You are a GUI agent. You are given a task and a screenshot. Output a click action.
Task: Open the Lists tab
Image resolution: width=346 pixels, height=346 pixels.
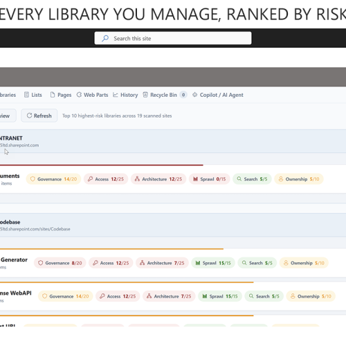click(33, 95)
